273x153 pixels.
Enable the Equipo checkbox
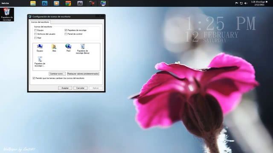pos(35,30)
